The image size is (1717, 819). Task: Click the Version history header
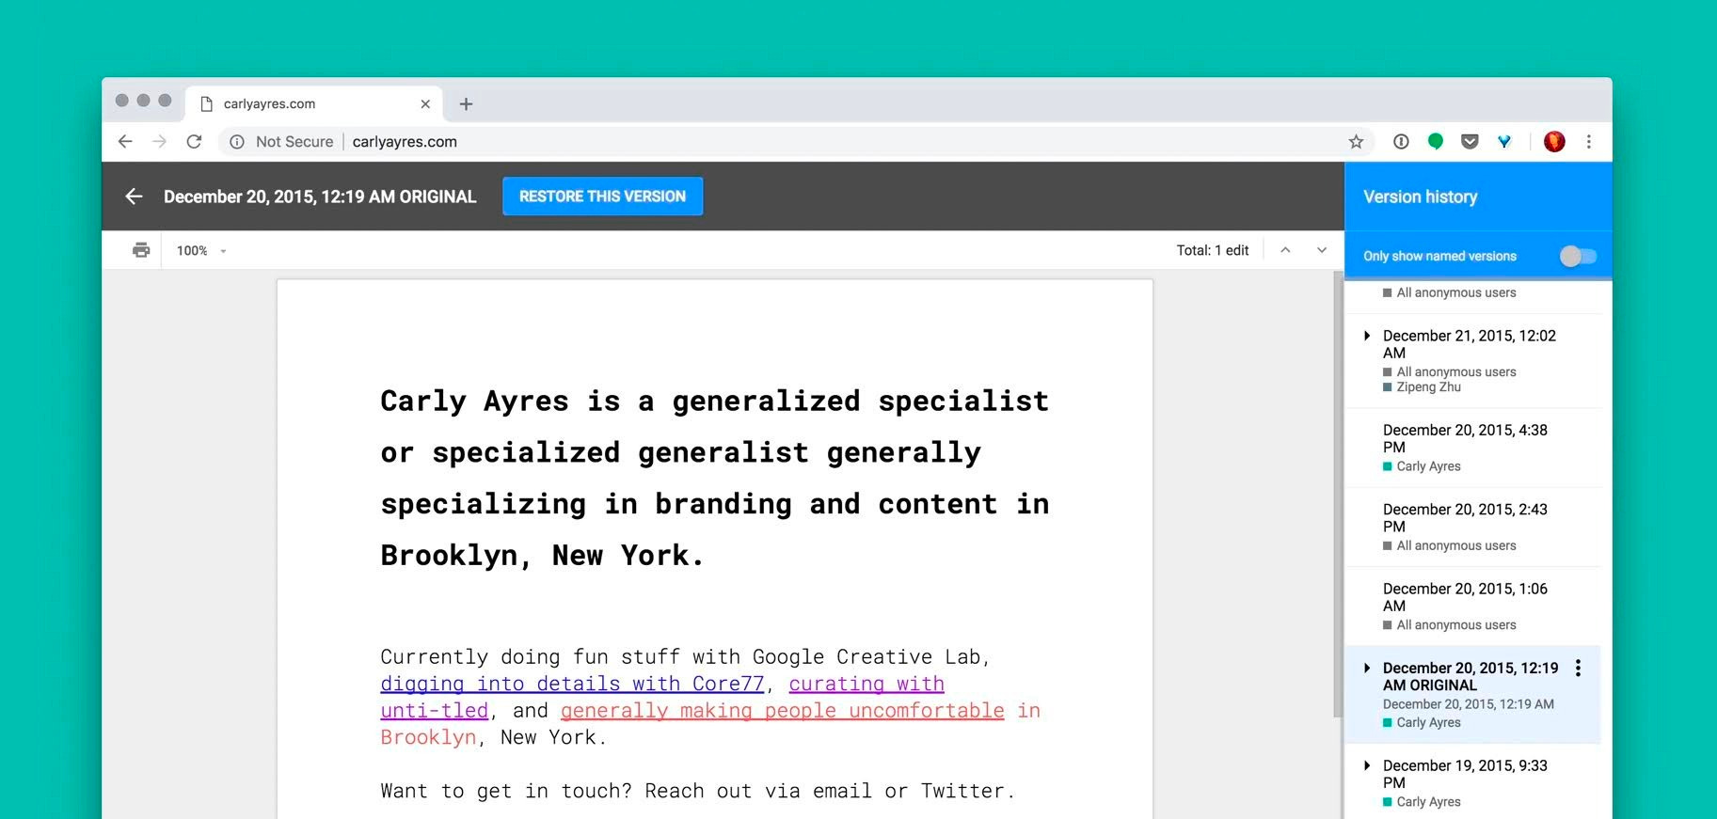point(1420,197)
